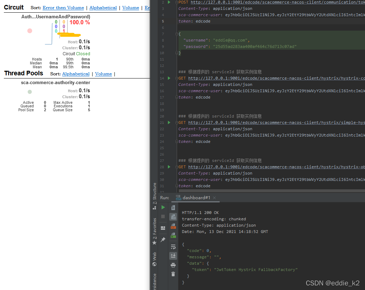This screenshot has height=290, width=365.
Task: Click sca-commerce-authority-center thread pool title
Action: click(x=55, y=83)
